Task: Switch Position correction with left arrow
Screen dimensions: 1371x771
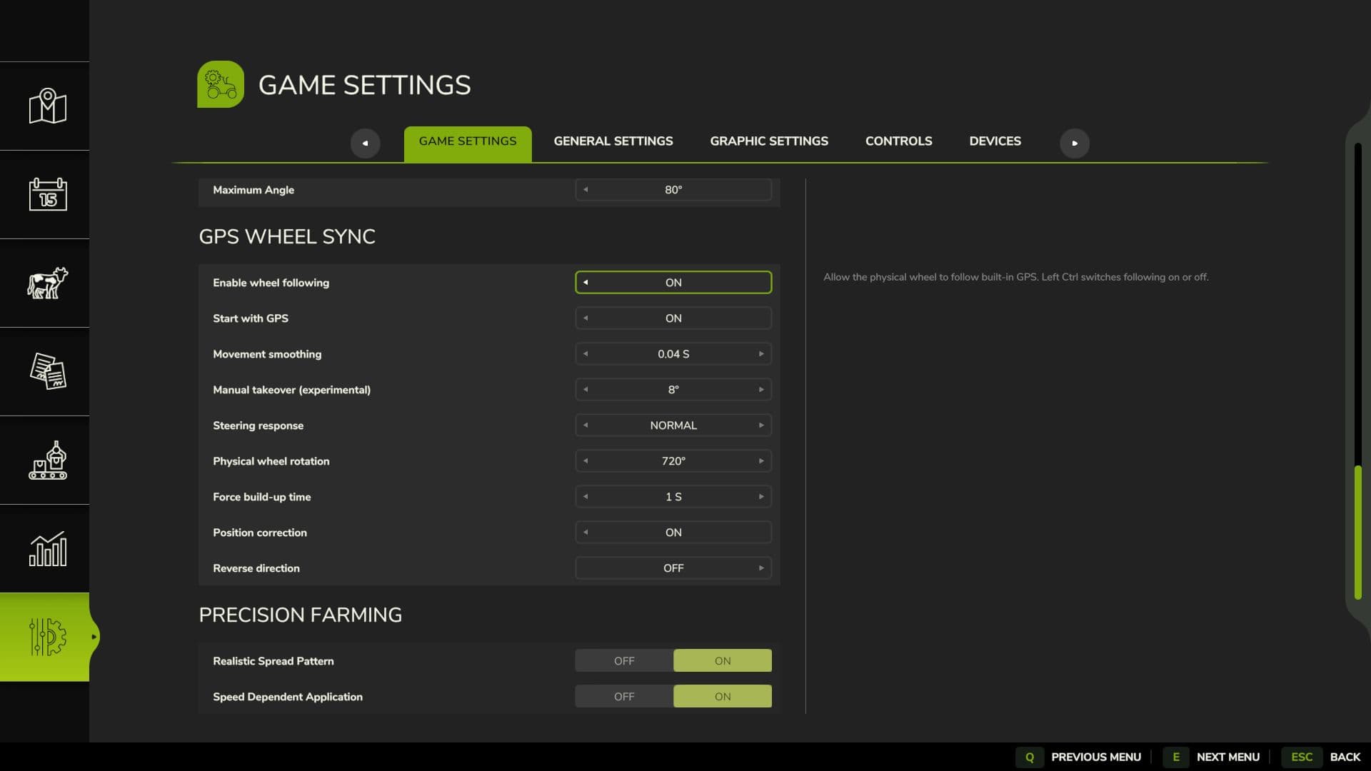Action: point(586,532)
